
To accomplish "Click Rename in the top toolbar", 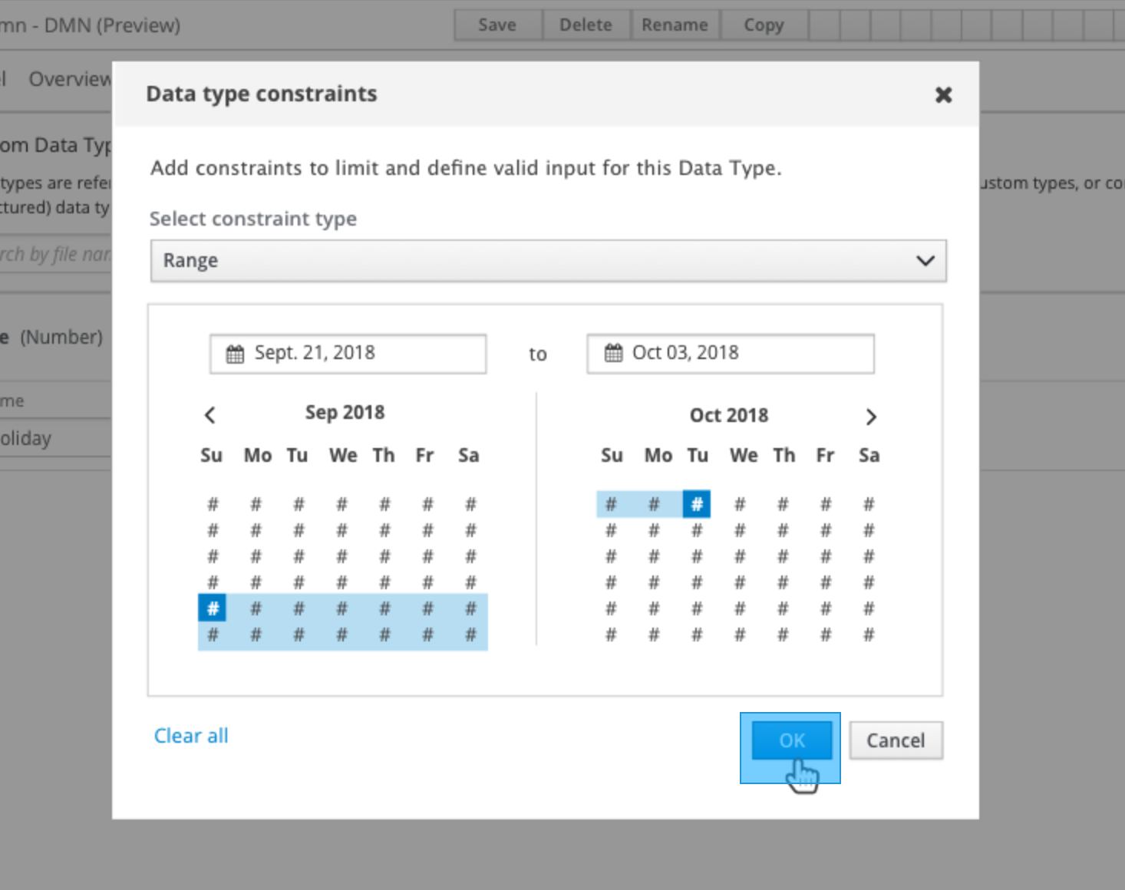I will (675, 25).
